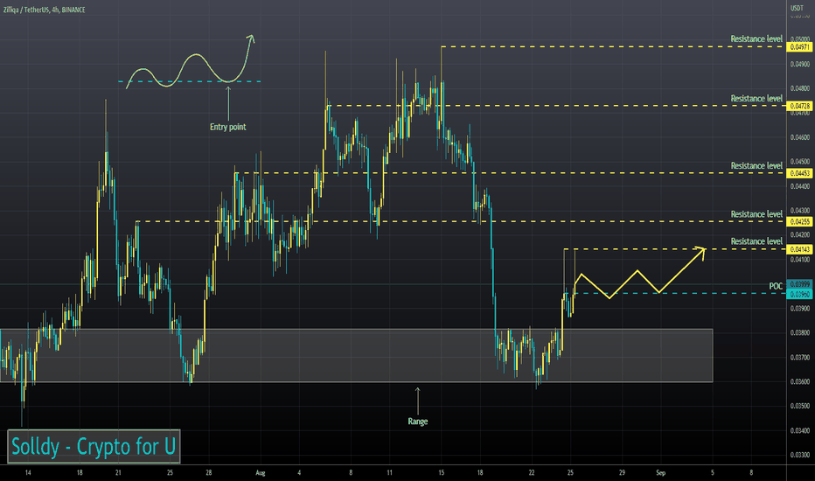
Task: Click the 0.04900 price axis tick
Action: click(x=800, y=64)
